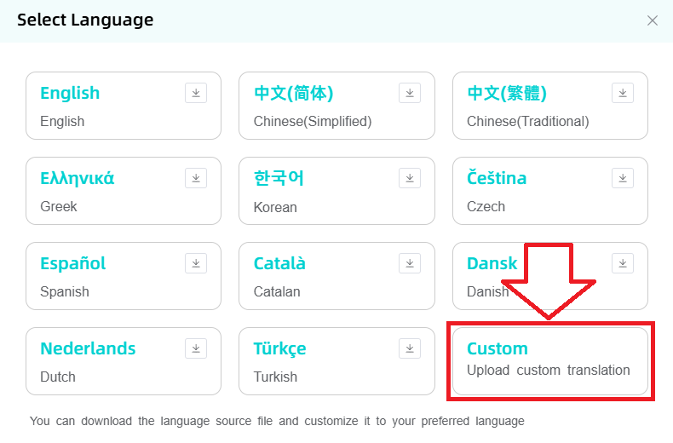Download the Chinese Traditional language file
The image size is (673, 443).
click(x=623, y=93)
